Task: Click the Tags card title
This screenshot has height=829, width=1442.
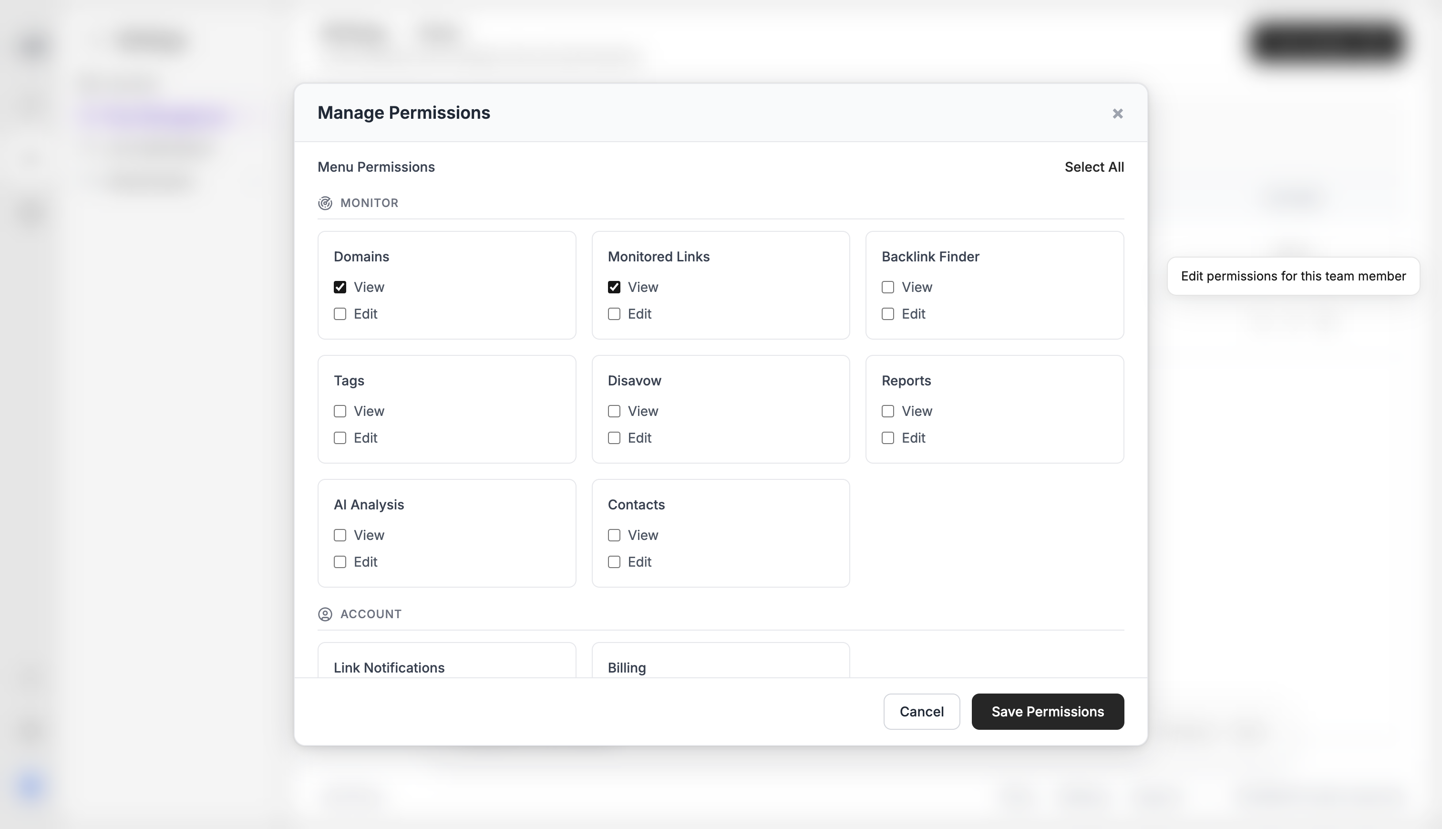Action: click(349, 381)
